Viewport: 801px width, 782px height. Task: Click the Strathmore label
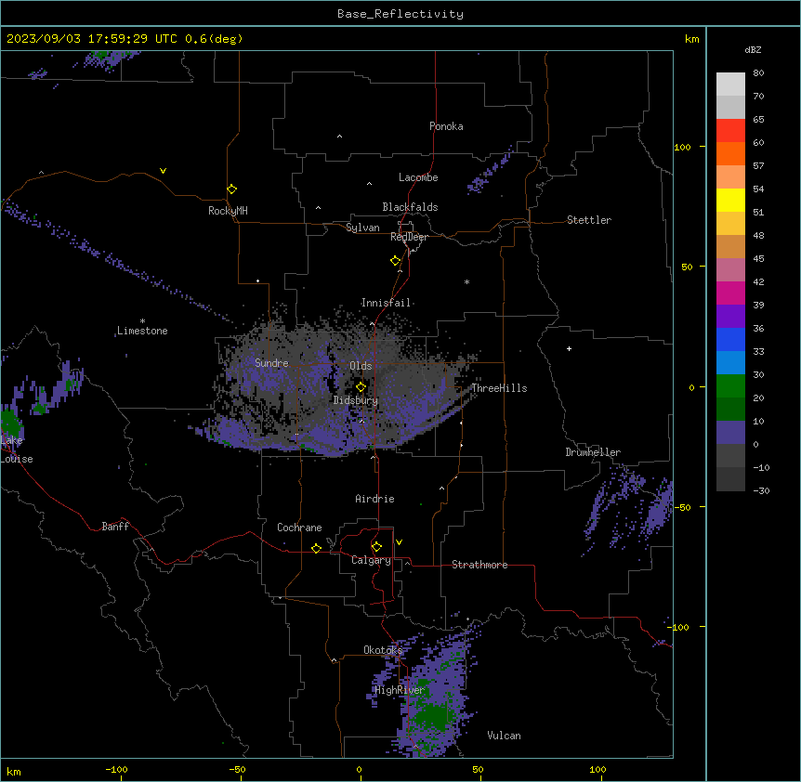pos(479,565)
